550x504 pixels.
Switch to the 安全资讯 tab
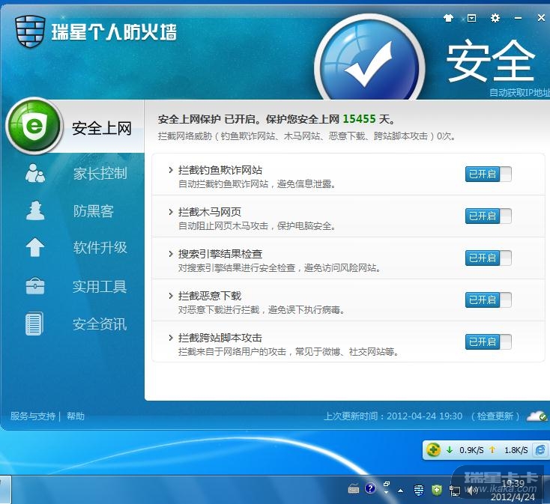click(x=100, y=324)
